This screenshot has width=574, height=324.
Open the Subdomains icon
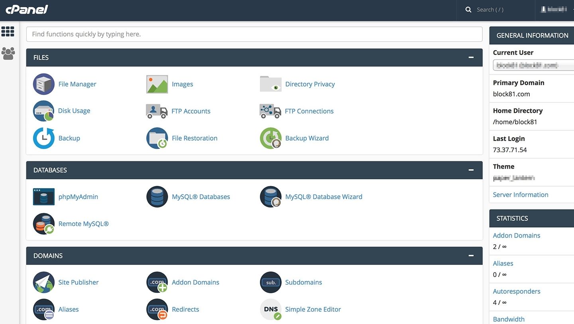pos(271,282)
